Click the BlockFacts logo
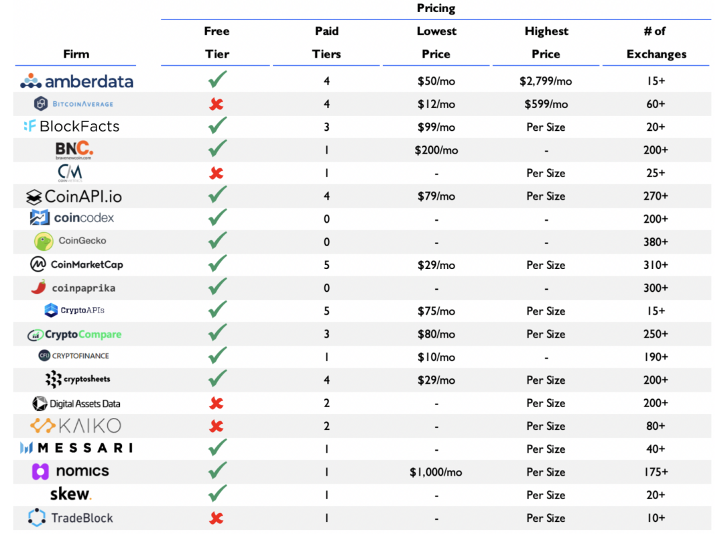Image resolution: width=724 pixels, height=538 pixels. pos(71,126)
